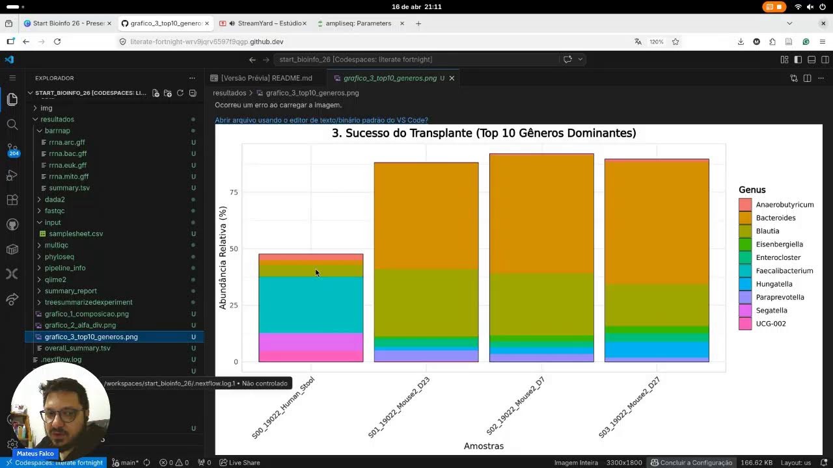
Task: Toggle primary side bar visibility
Action: point(798,59)
